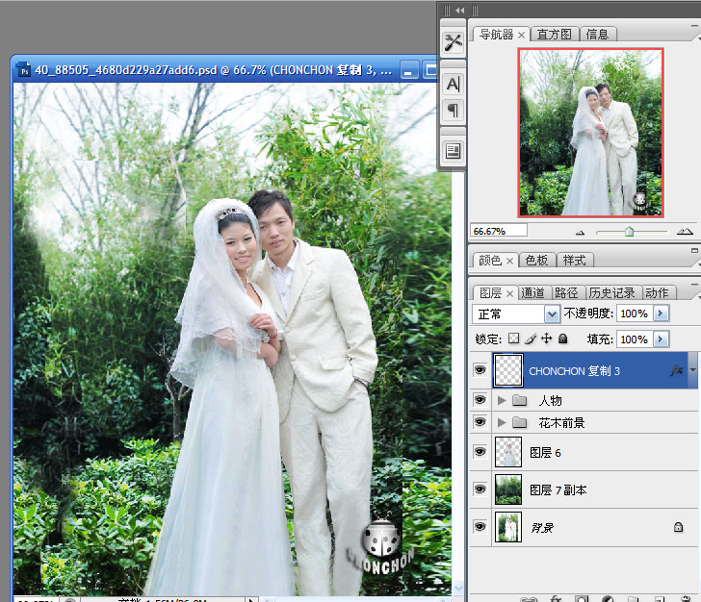Screen dimensions: 701x602
Task: Open the Character panel icon
Action: (453, 84)
